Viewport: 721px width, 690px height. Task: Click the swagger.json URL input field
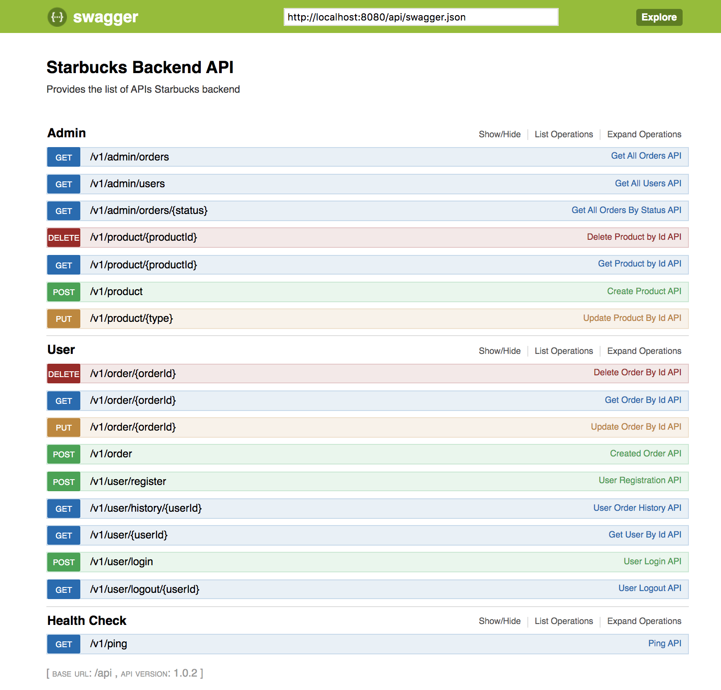[x=421, y=17]
